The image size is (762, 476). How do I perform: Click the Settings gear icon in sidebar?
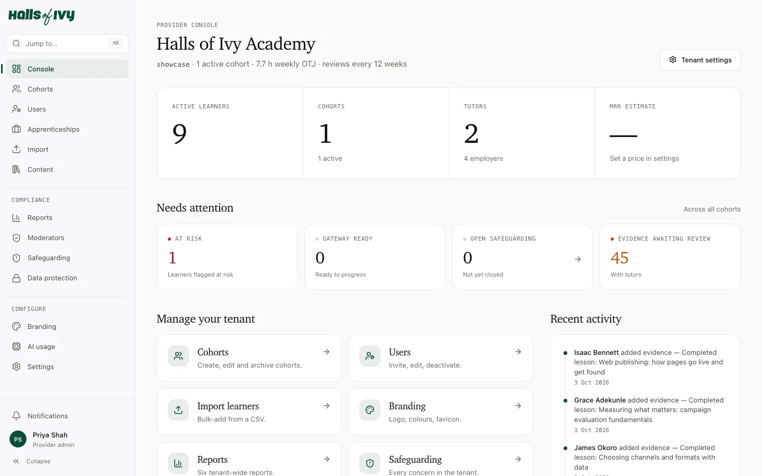[16, 367]
